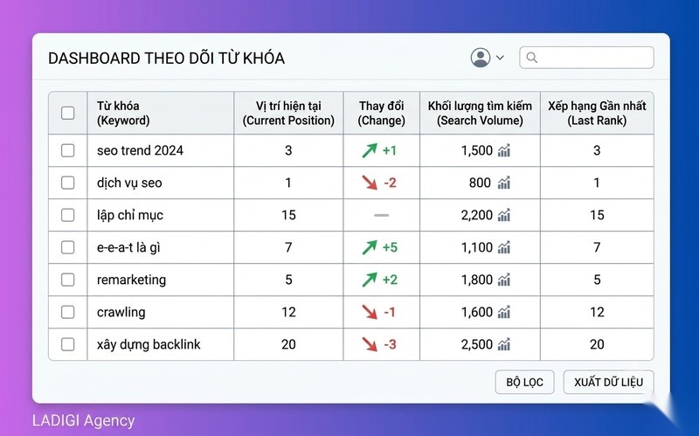Click chart icon for 2,500 search volume
The width and height of the screenshot is (699, 436).
coord(504,344)
